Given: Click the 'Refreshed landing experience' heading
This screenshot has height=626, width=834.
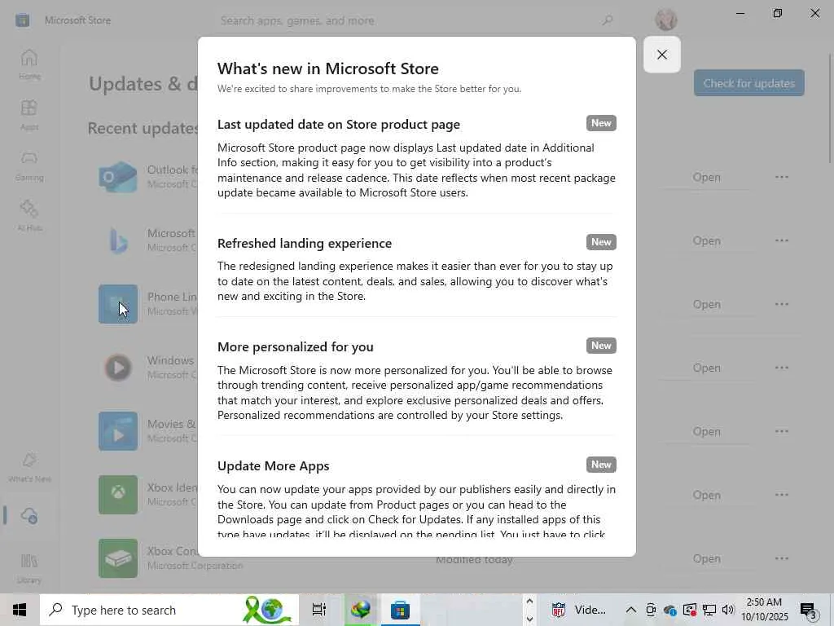Looking at the screenshot, I should [x=305, y=243].
